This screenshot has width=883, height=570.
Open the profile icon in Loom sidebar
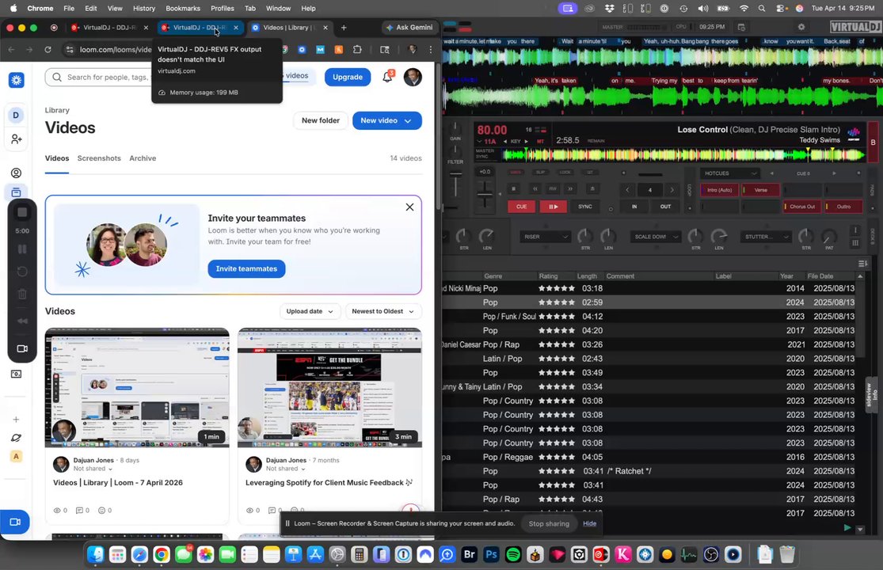[x=17, y=173]
